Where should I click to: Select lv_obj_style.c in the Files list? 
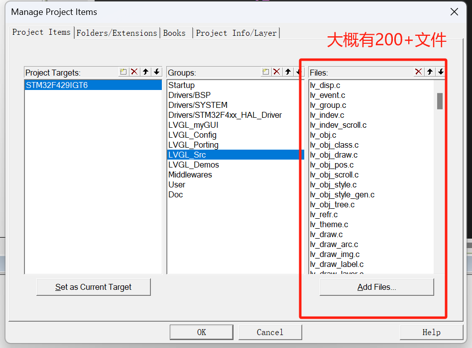(333, 184)
